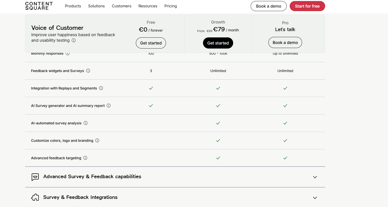Click value 3 for Feedback widgets Free plan
Image resolution: width=388 pixels, height=207 pixels.
click(151, 71)
